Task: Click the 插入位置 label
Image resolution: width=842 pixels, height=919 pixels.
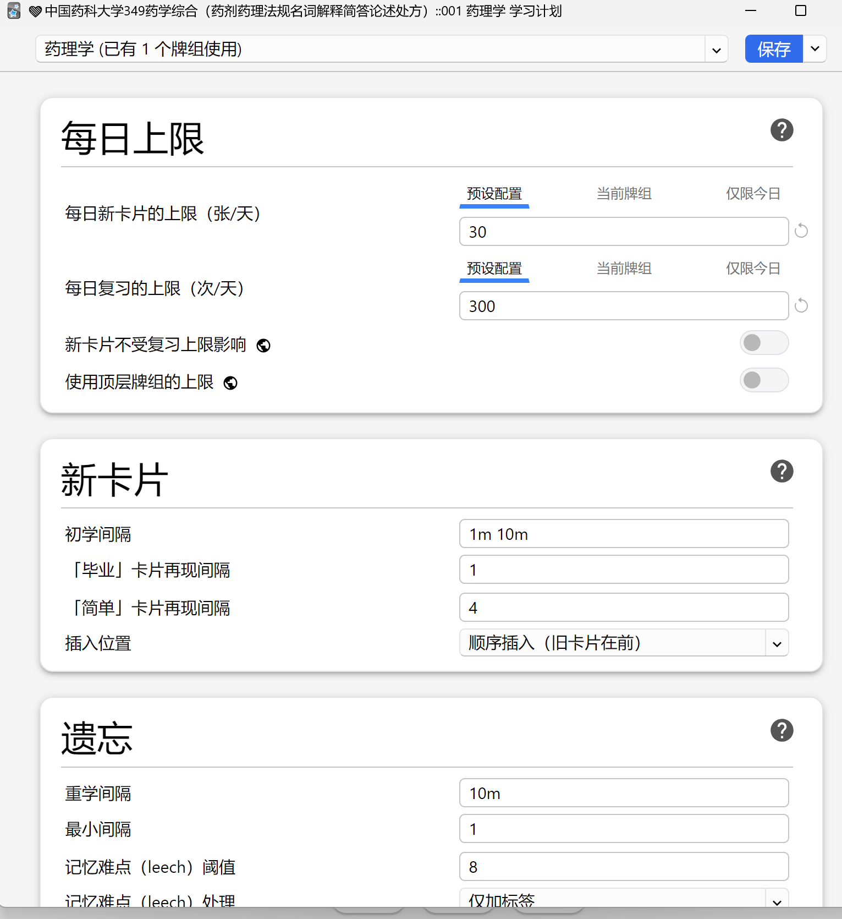Action: [98, 643]
